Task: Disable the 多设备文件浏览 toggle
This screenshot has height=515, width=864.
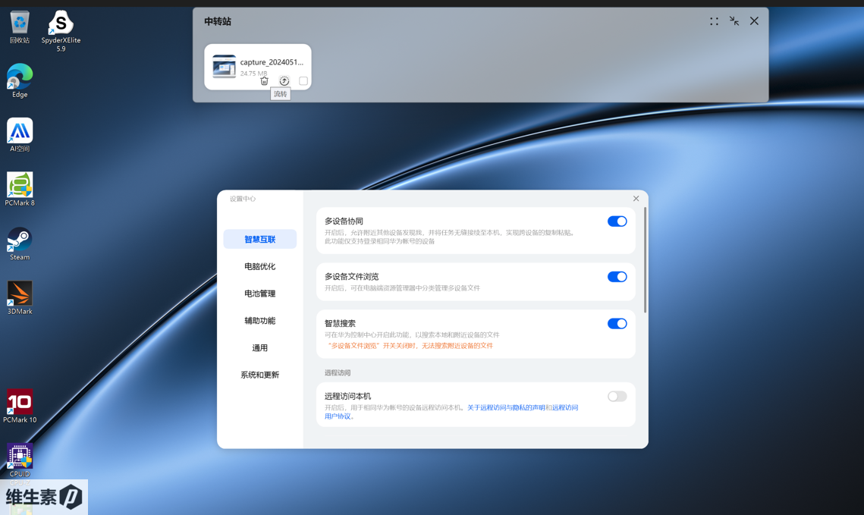Action: 617,277
